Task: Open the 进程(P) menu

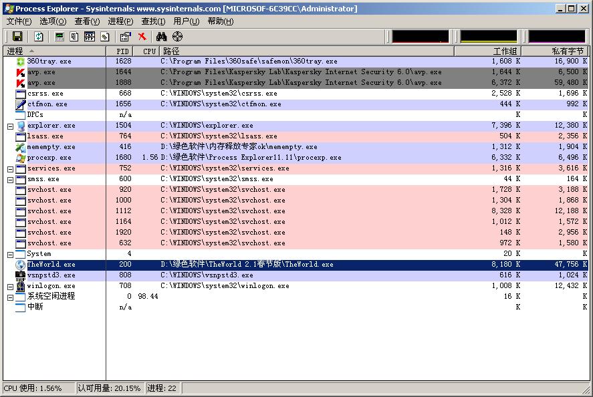Action: [x=120, y=21]
